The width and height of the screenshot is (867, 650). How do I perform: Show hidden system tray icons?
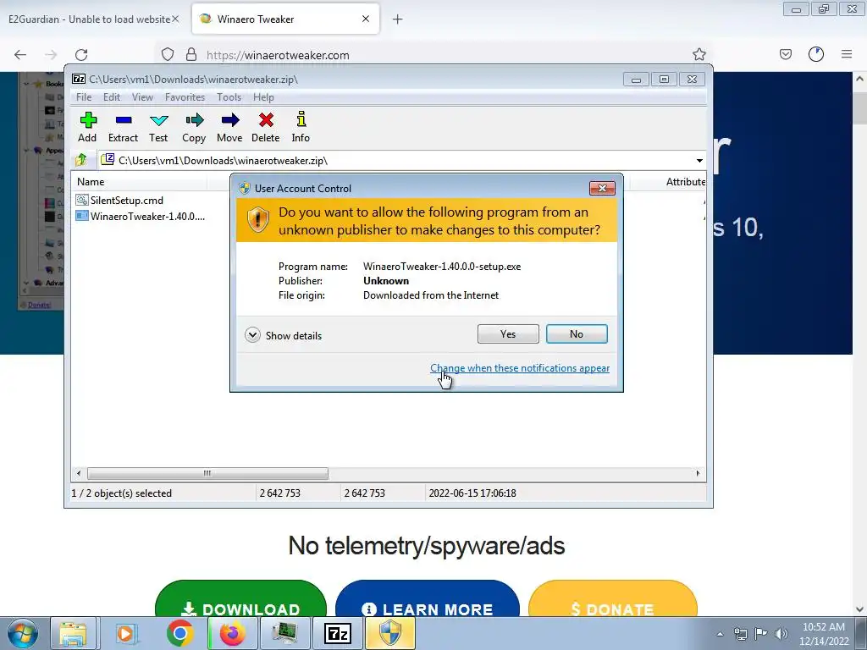click(720, 634)
